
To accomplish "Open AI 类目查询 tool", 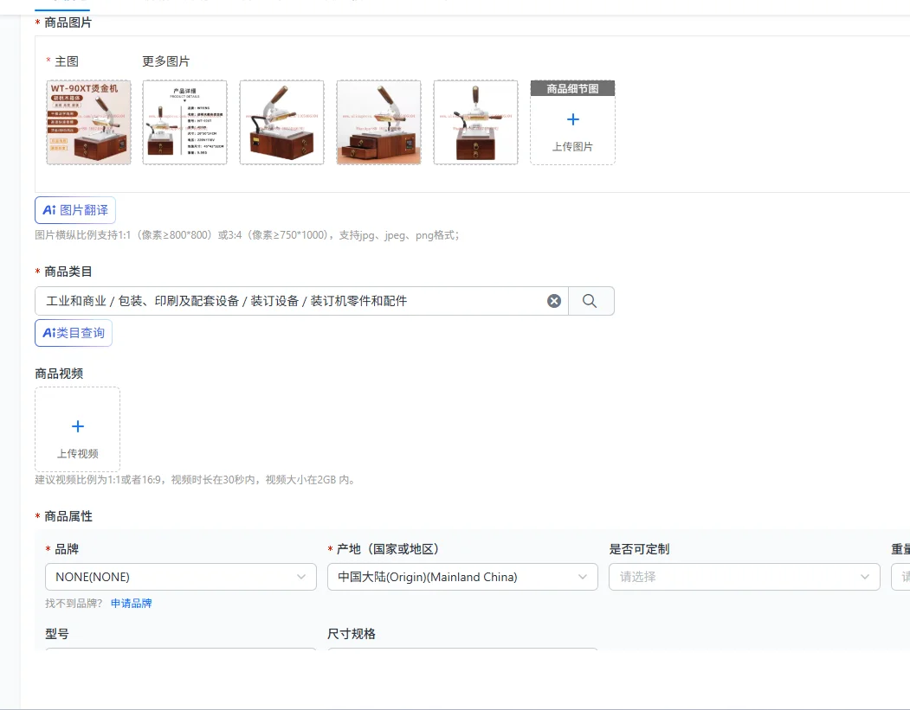I will click(x=74, y=333).
